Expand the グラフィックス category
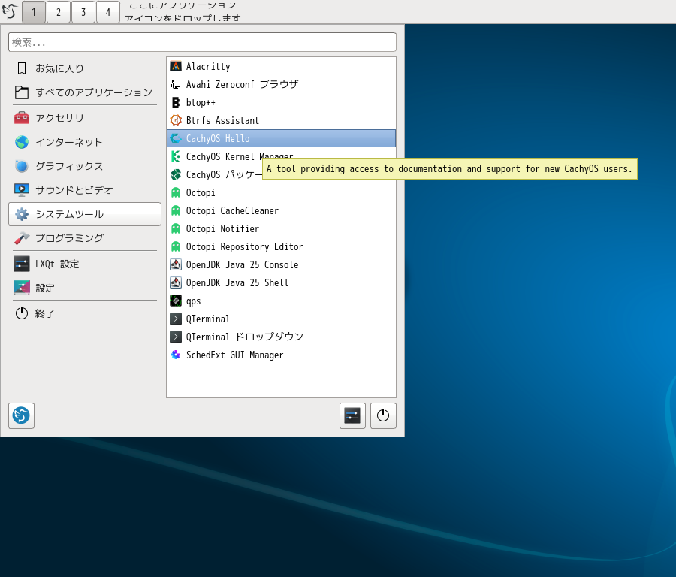Viewport: 676px width, 577px height. click(69, 166)
